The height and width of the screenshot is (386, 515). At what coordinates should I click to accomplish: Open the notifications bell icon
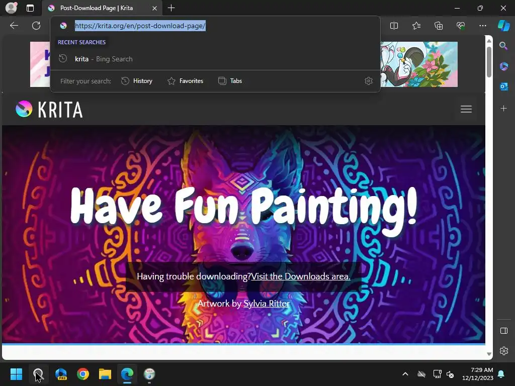click(501, 374)
